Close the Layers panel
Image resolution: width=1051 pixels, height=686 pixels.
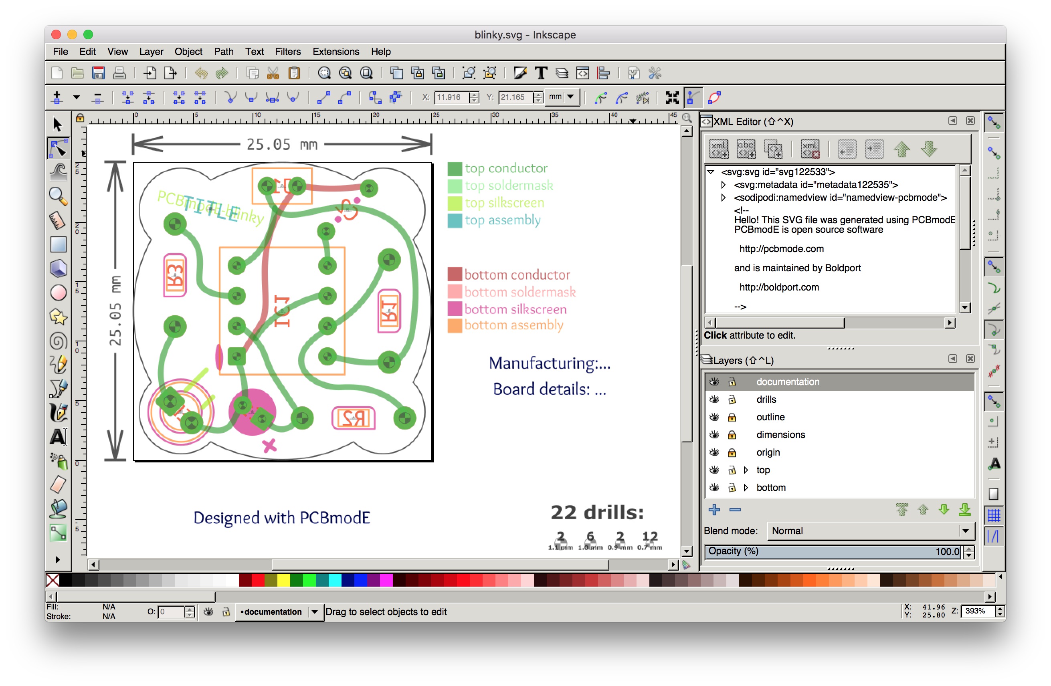tap(970, 359)
